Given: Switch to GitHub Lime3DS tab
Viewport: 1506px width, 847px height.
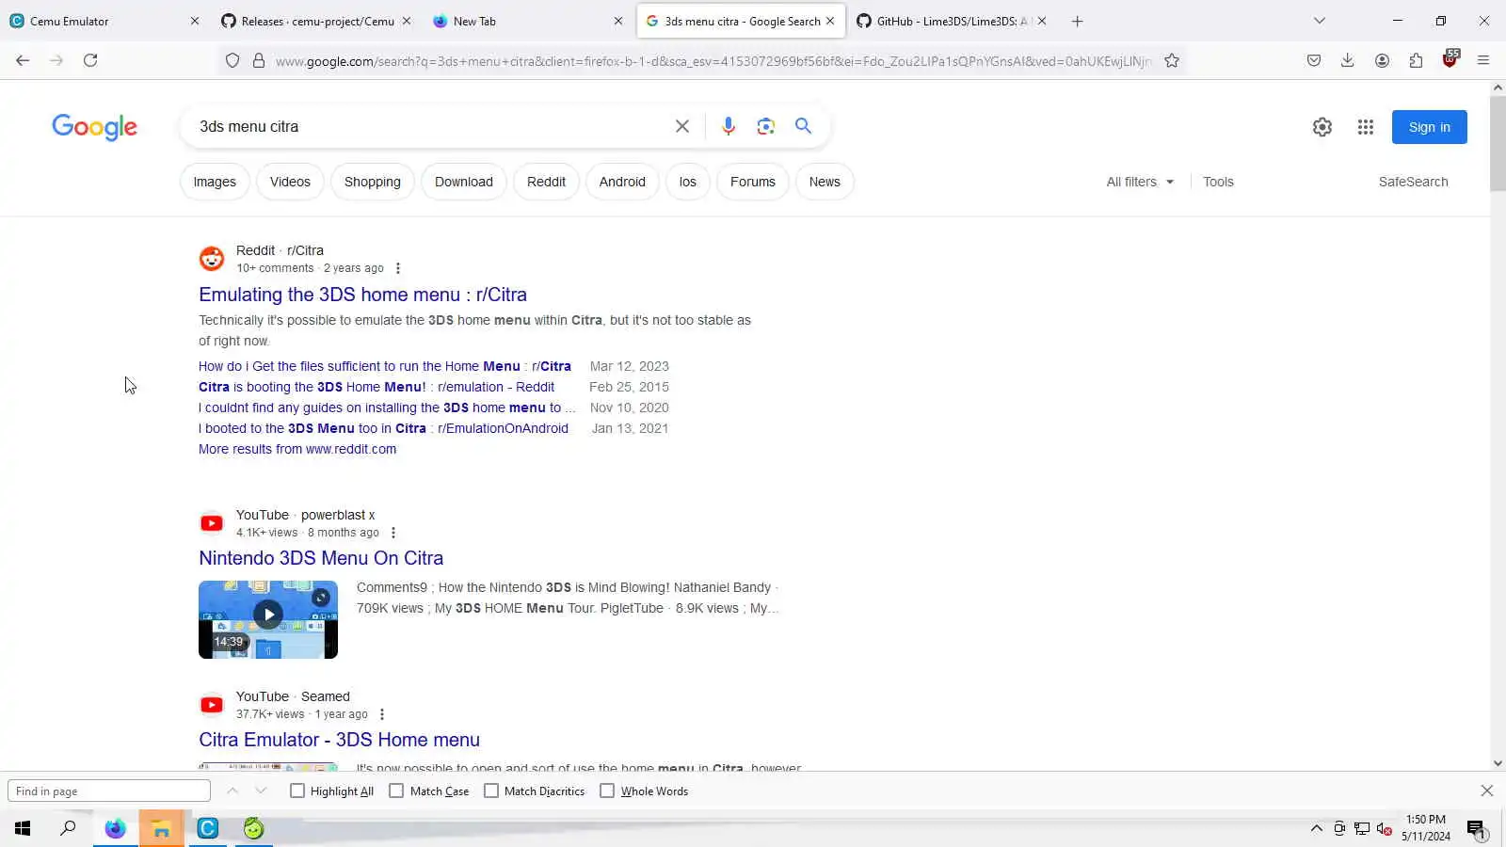Looking at the screenshot, I should pyautogui.click(x=951, y=21).
